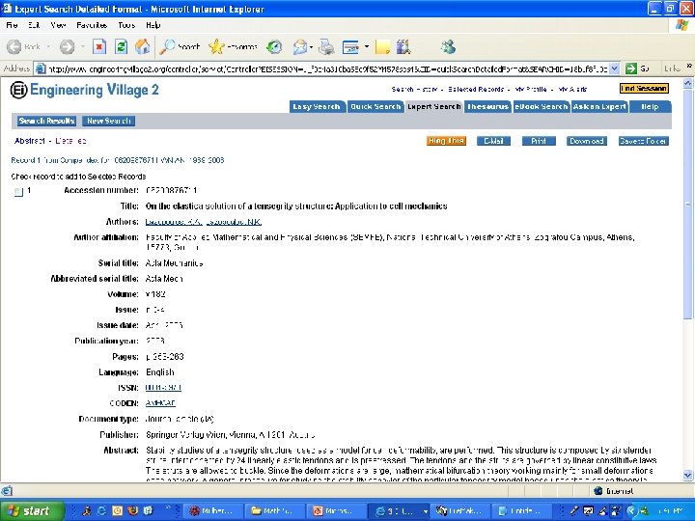Open the Ask an Expert tab
The width and height of the screenshot is (695, 521).
tap(599, 107)
